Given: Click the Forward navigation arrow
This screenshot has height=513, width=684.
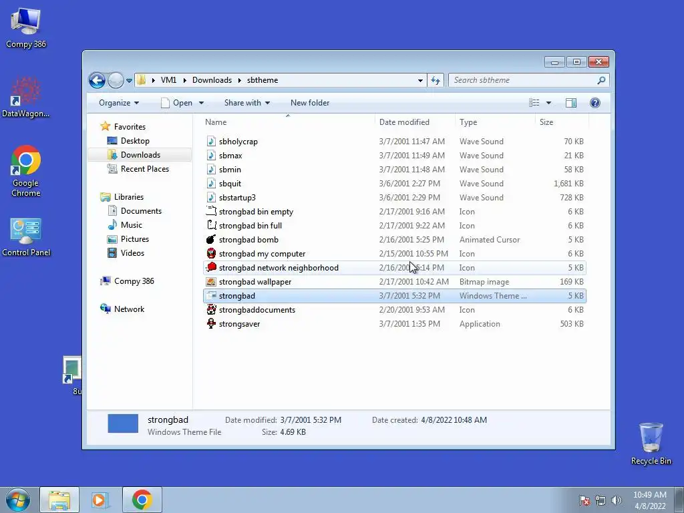Looking at the screenshot, I should tap(116, 80).
